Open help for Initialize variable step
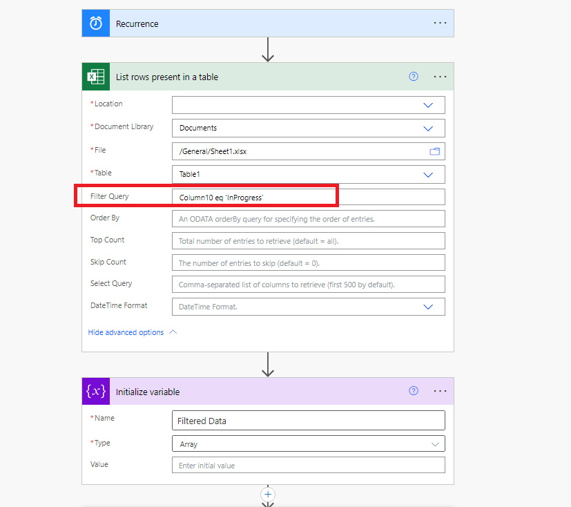This screenshot has width=571, height=507. [x=414, y=391]
